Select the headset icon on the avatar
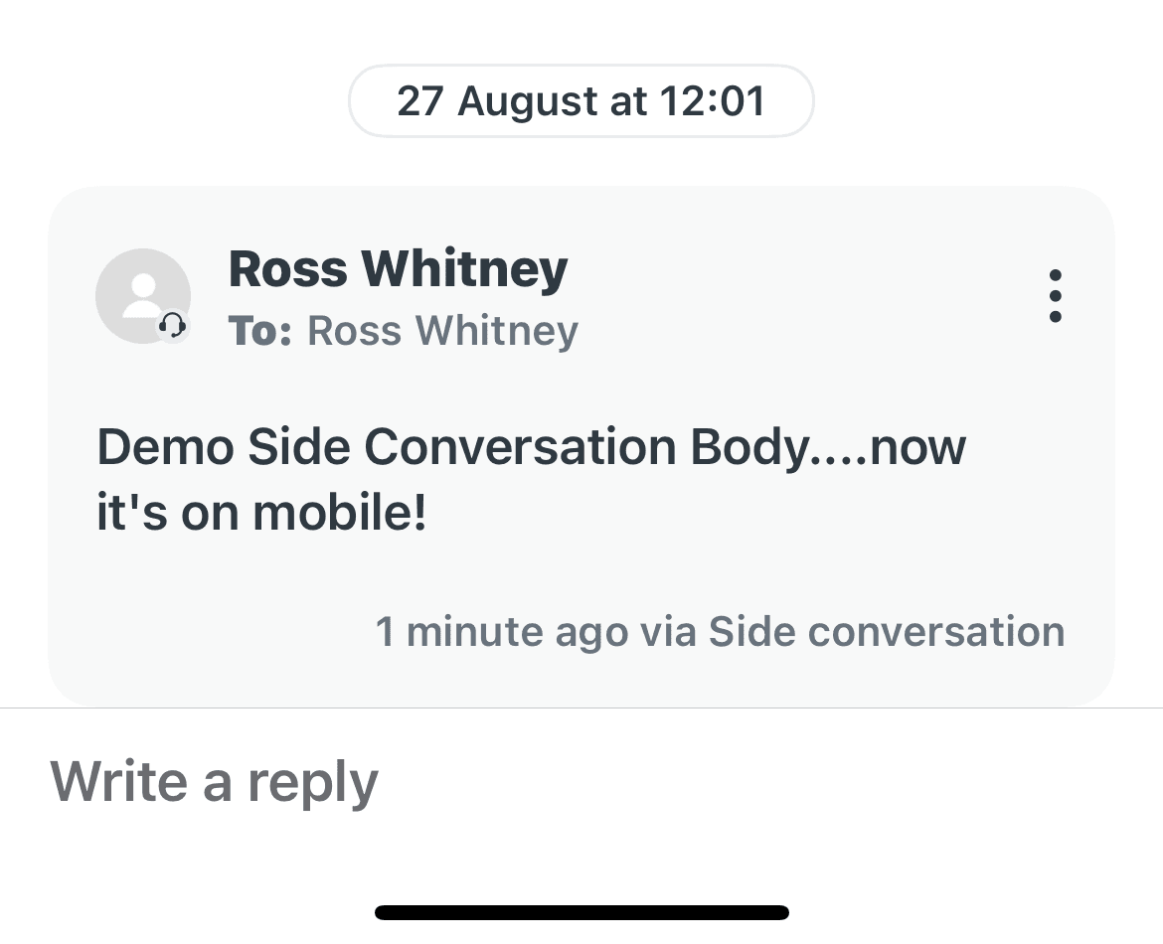The width and height of the screenshot is (1163, 944). (175, 326)
